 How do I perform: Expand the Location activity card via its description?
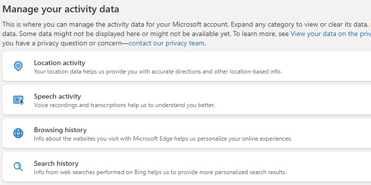158,72
